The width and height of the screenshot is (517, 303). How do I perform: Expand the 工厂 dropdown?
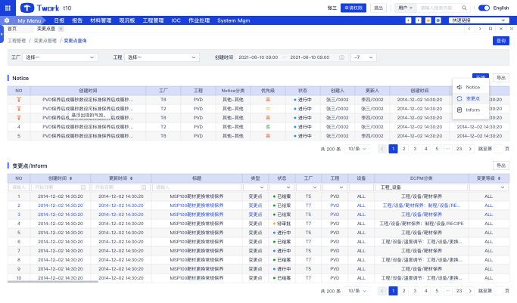click(x=61, y=57)
